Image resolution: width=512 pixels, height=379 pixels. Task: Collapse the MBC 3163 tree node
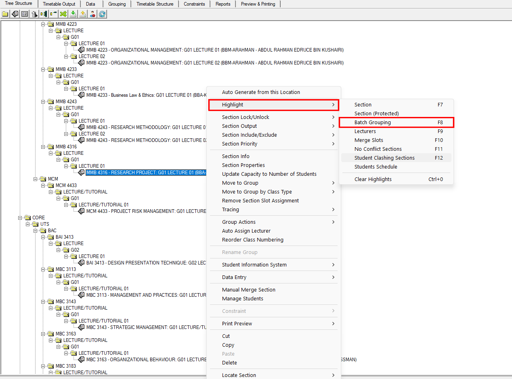(x=43, y=334)
